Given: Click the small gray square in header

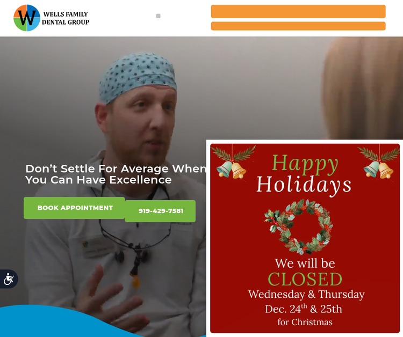Looking at the screenshot, I should pyautogui.click(x=158, y=16).
